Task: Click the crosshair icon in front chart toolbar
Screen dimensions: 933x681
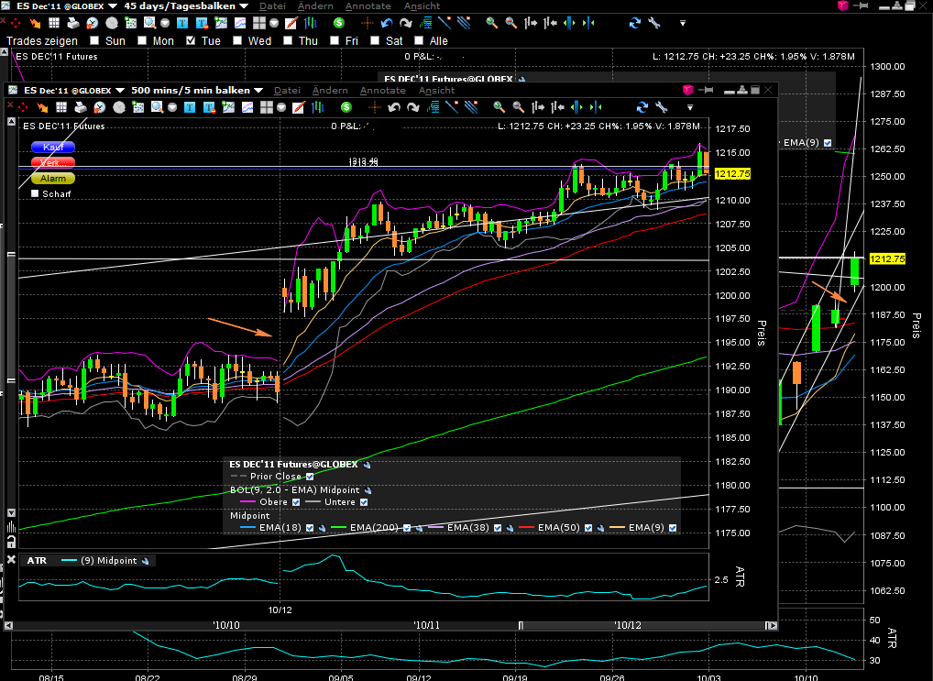Action: click(376, 107)
